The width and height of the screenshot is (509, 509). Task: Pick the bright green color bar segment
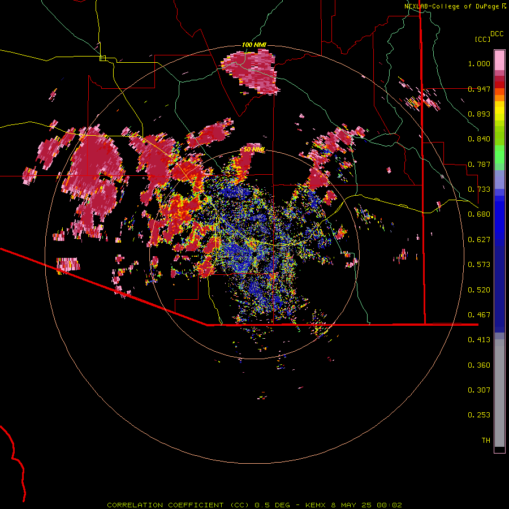pyautogui.click(x=499, y=154)
